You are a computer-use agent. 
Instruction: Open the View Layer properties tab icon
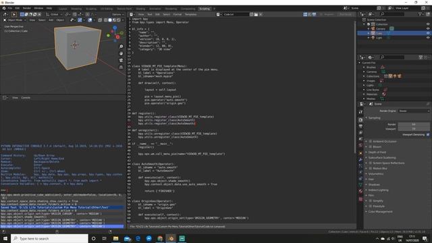coord(360,132)
